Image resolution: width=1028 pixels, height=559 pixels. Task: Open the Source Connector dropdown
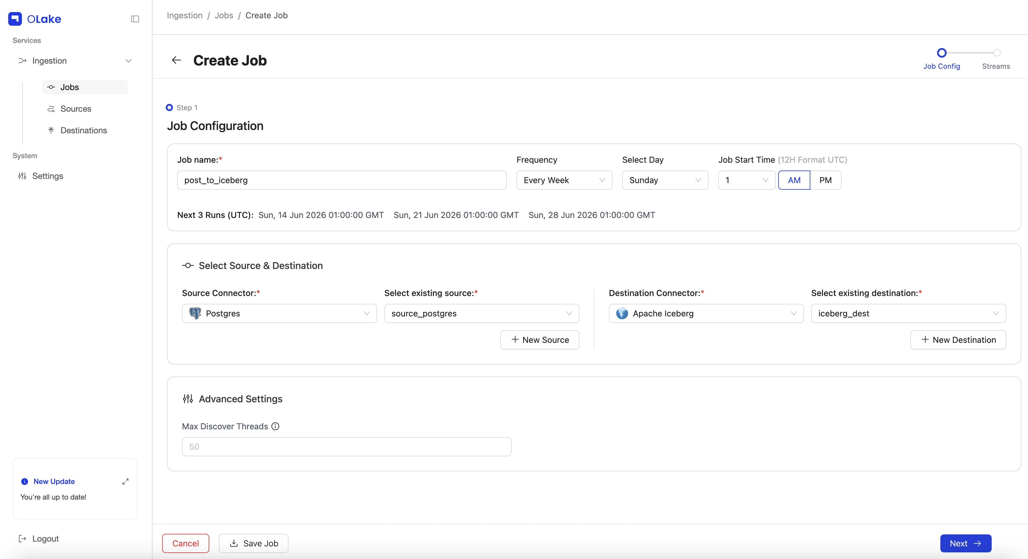pyautogui.click(x=279, y=313)
